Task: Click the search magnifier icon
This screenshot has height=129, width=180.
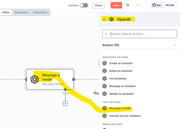Action: click(x=106, y=34)
